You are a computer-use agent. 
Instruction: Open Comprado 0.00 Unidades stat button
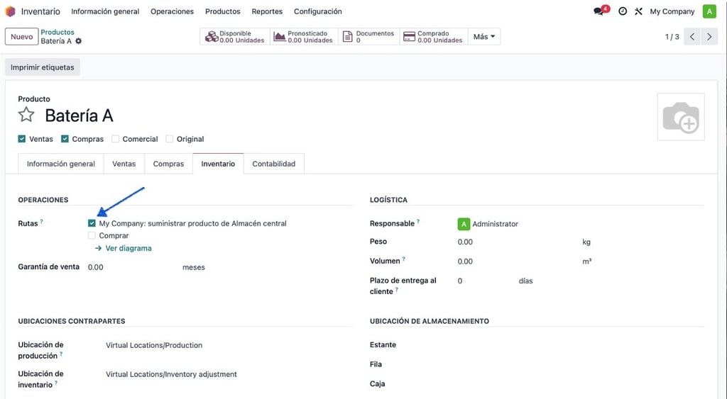click(x=434, y=37)
